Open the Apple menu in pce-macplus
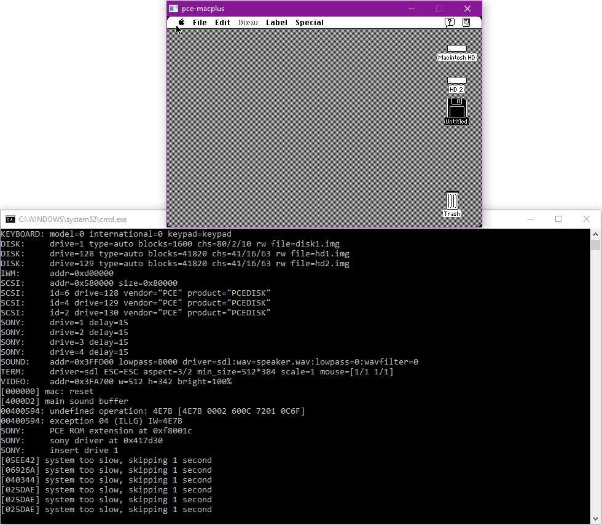 pyautogui.click(x=182, y=22)
